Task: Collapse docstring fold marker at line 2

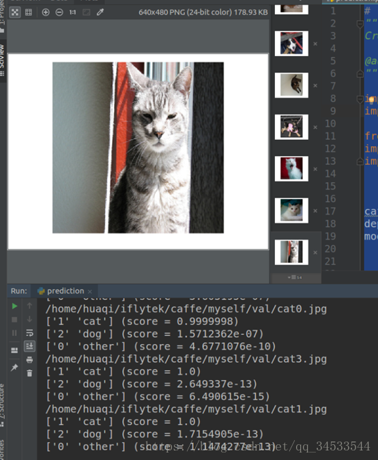Action: click(x=360, y=24)
